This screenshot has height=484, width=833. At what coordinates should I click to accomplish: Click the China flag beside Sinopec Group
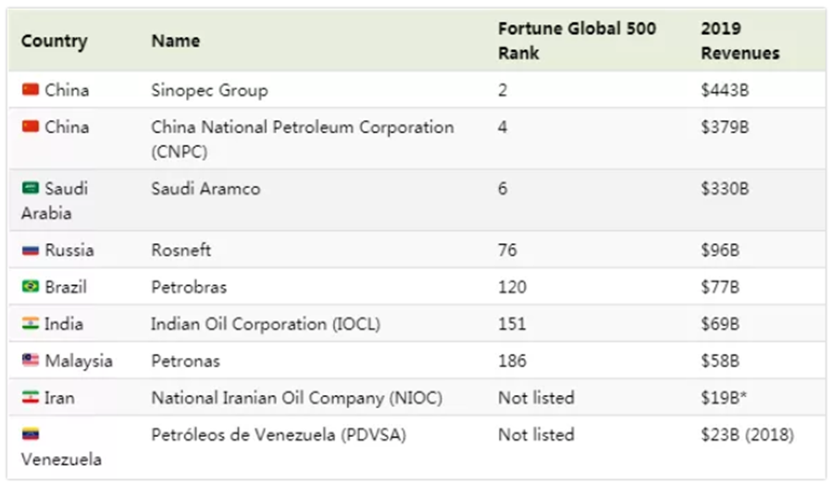point(31,89)
